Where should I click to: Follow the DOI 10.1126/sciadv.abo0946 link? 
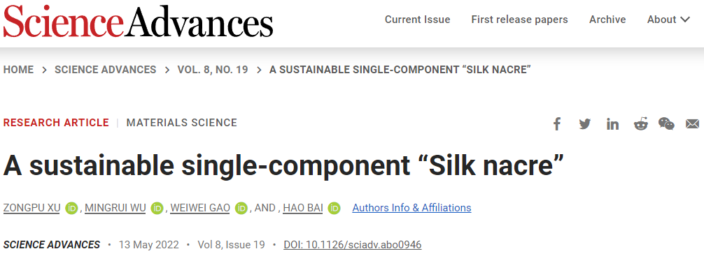point(353,245)
